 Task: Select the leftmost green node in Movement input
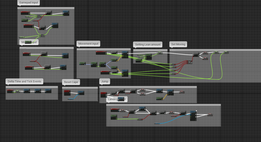click(82, 63)
